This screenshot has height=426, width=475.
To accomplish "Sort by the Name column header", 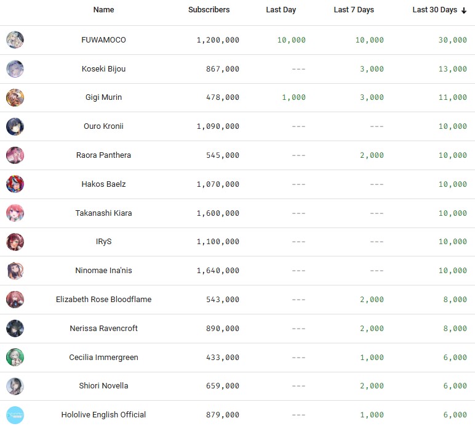I will 103,10.
